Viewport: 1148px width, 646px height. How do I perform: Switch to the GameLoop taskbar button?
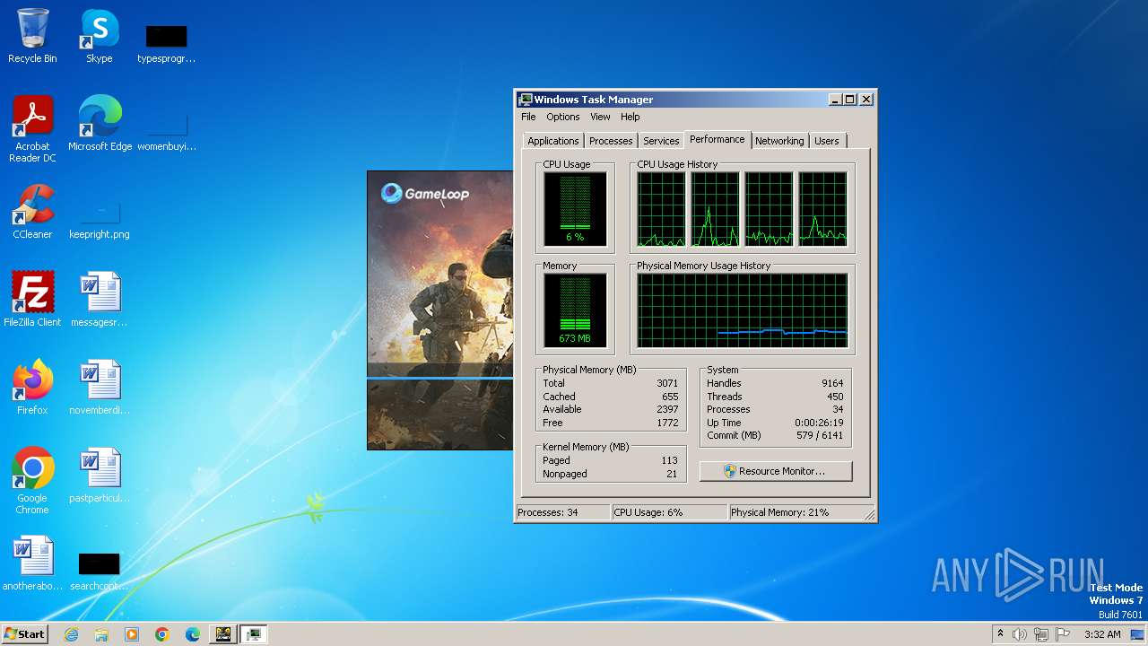point(223,634)
